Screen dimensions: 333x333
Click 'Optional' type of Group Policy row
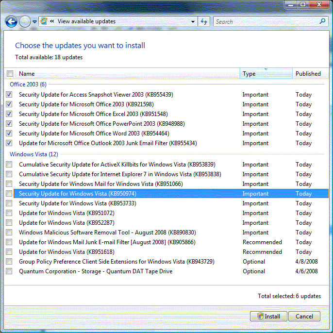(x=254, y=262)
